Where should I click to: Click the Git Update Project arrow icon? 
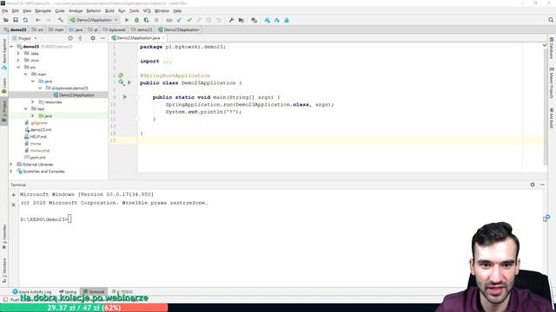click(x=180, y=20)
